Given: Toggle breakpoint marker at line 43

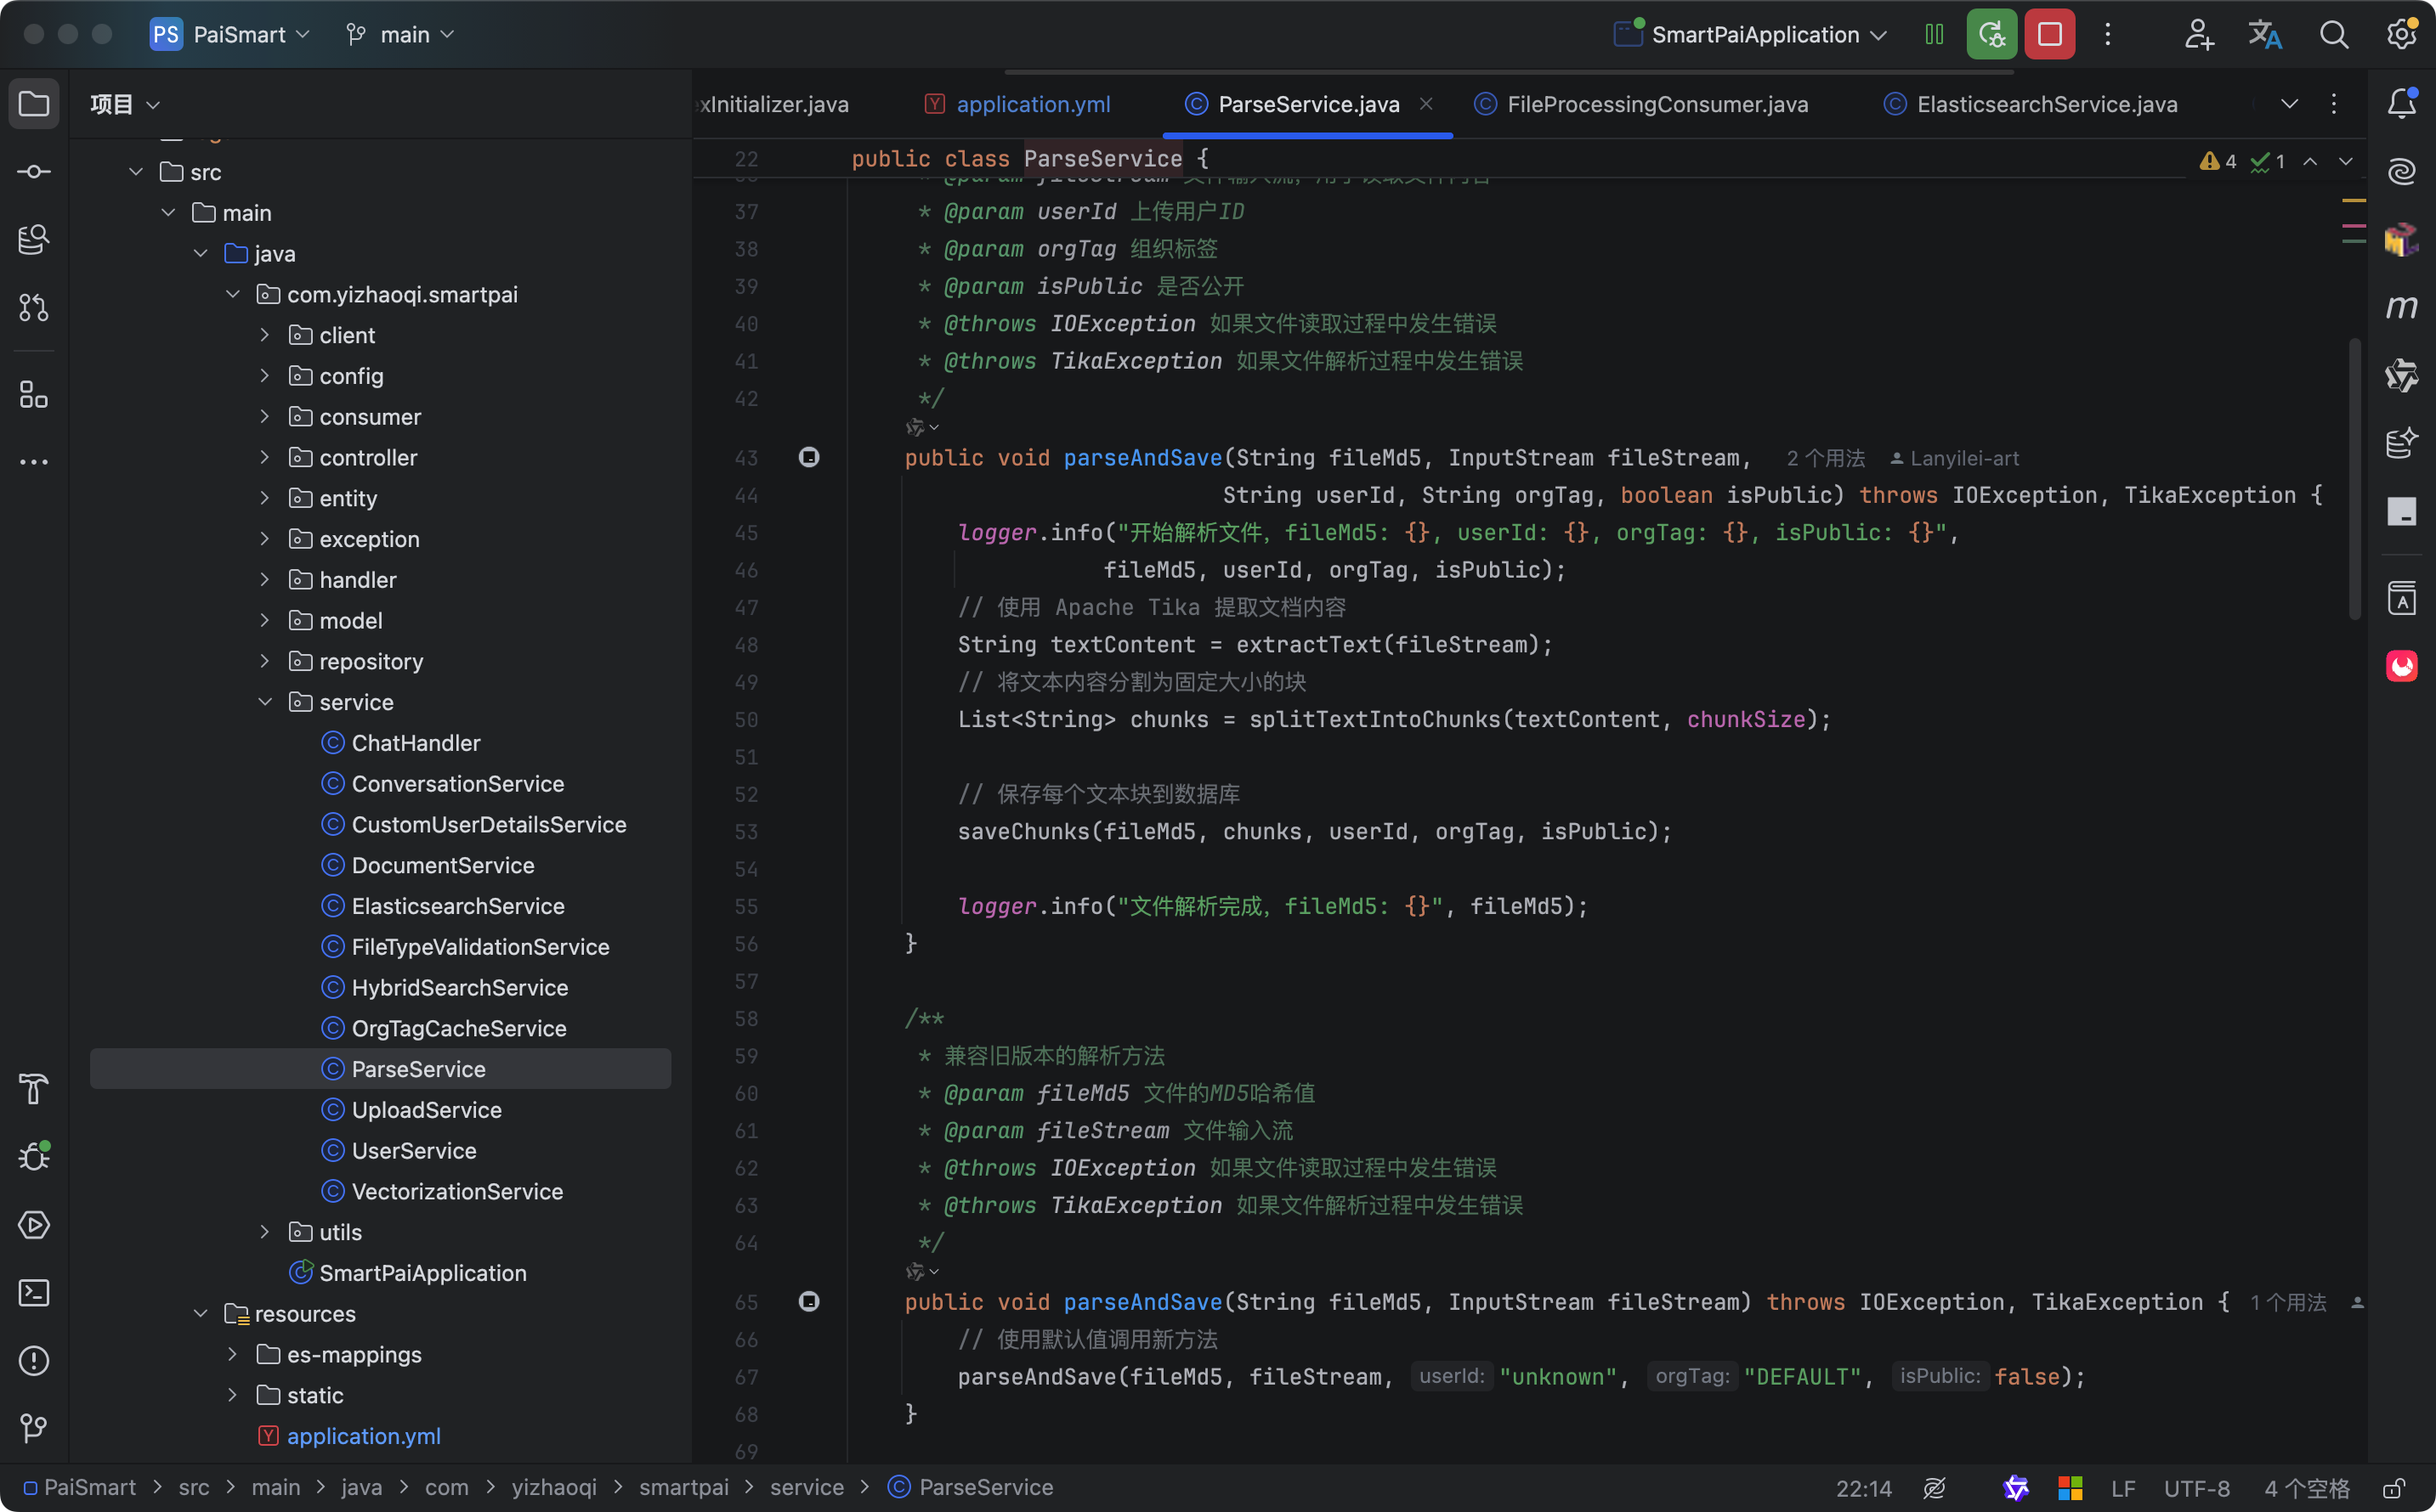Looking at the screenshot, I should tap(808, 458).
